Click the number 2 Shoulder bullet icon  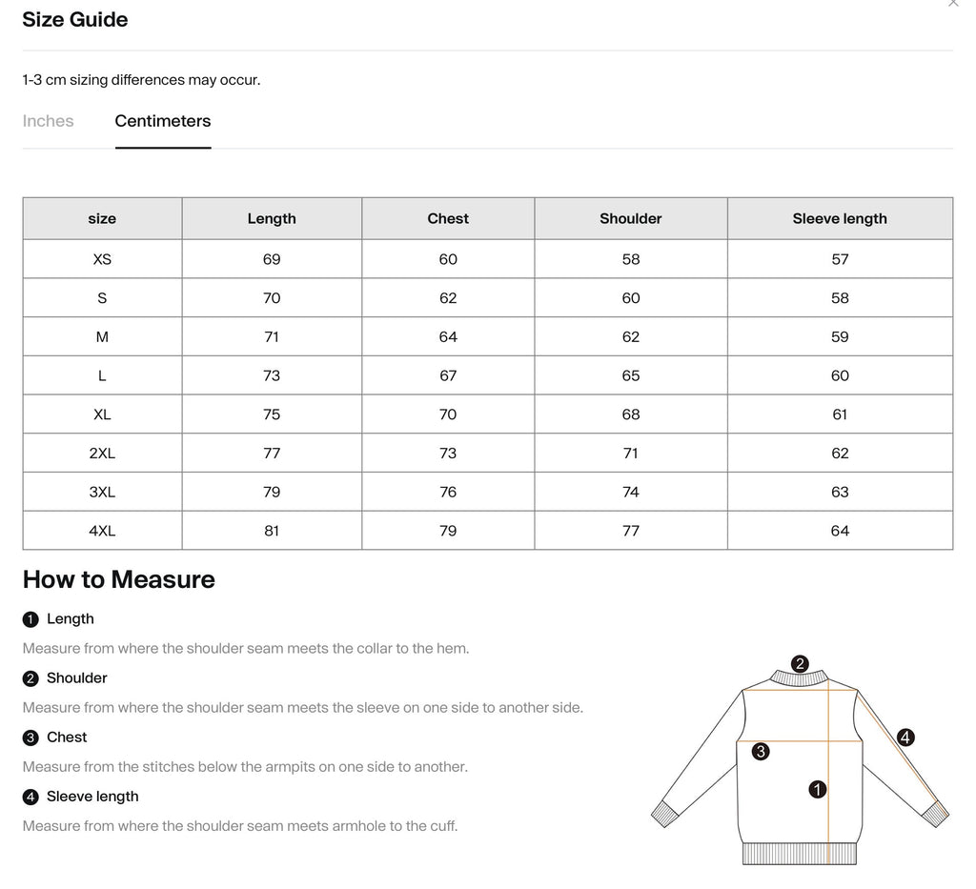click(x=30, y=678)
